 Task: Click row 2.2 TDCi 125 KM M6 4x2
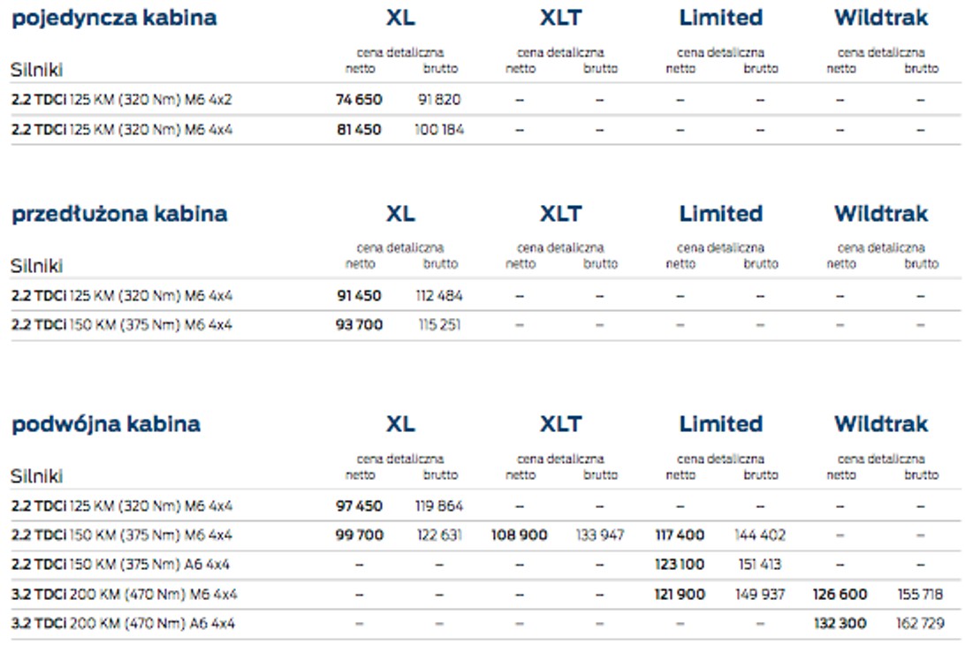coord(485,99)
